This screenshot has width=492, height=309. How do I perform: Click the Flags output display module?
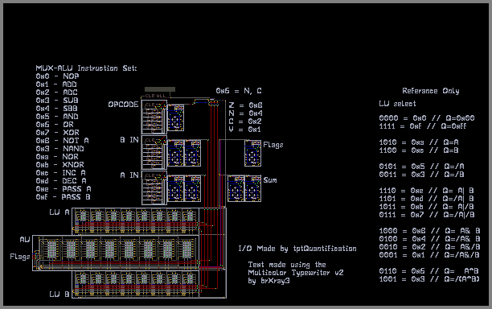tap(253, 153)
